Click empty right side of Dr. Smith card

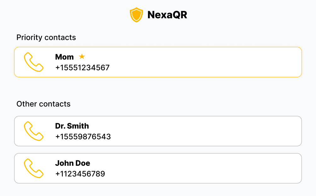click(236, 131)
